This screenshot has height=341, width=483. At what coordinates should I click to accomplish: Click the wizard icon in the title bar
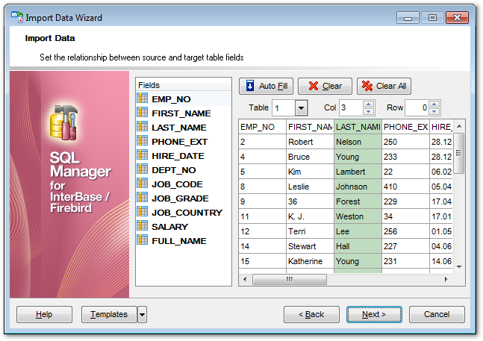coord(16,17)
